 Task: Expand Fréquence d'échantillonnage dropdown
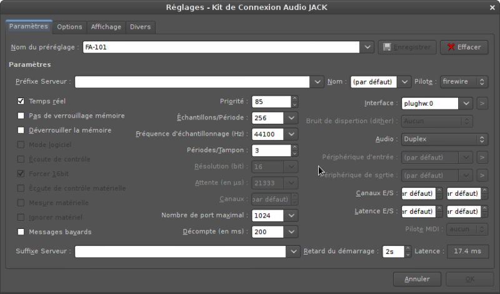coord(291,134)
